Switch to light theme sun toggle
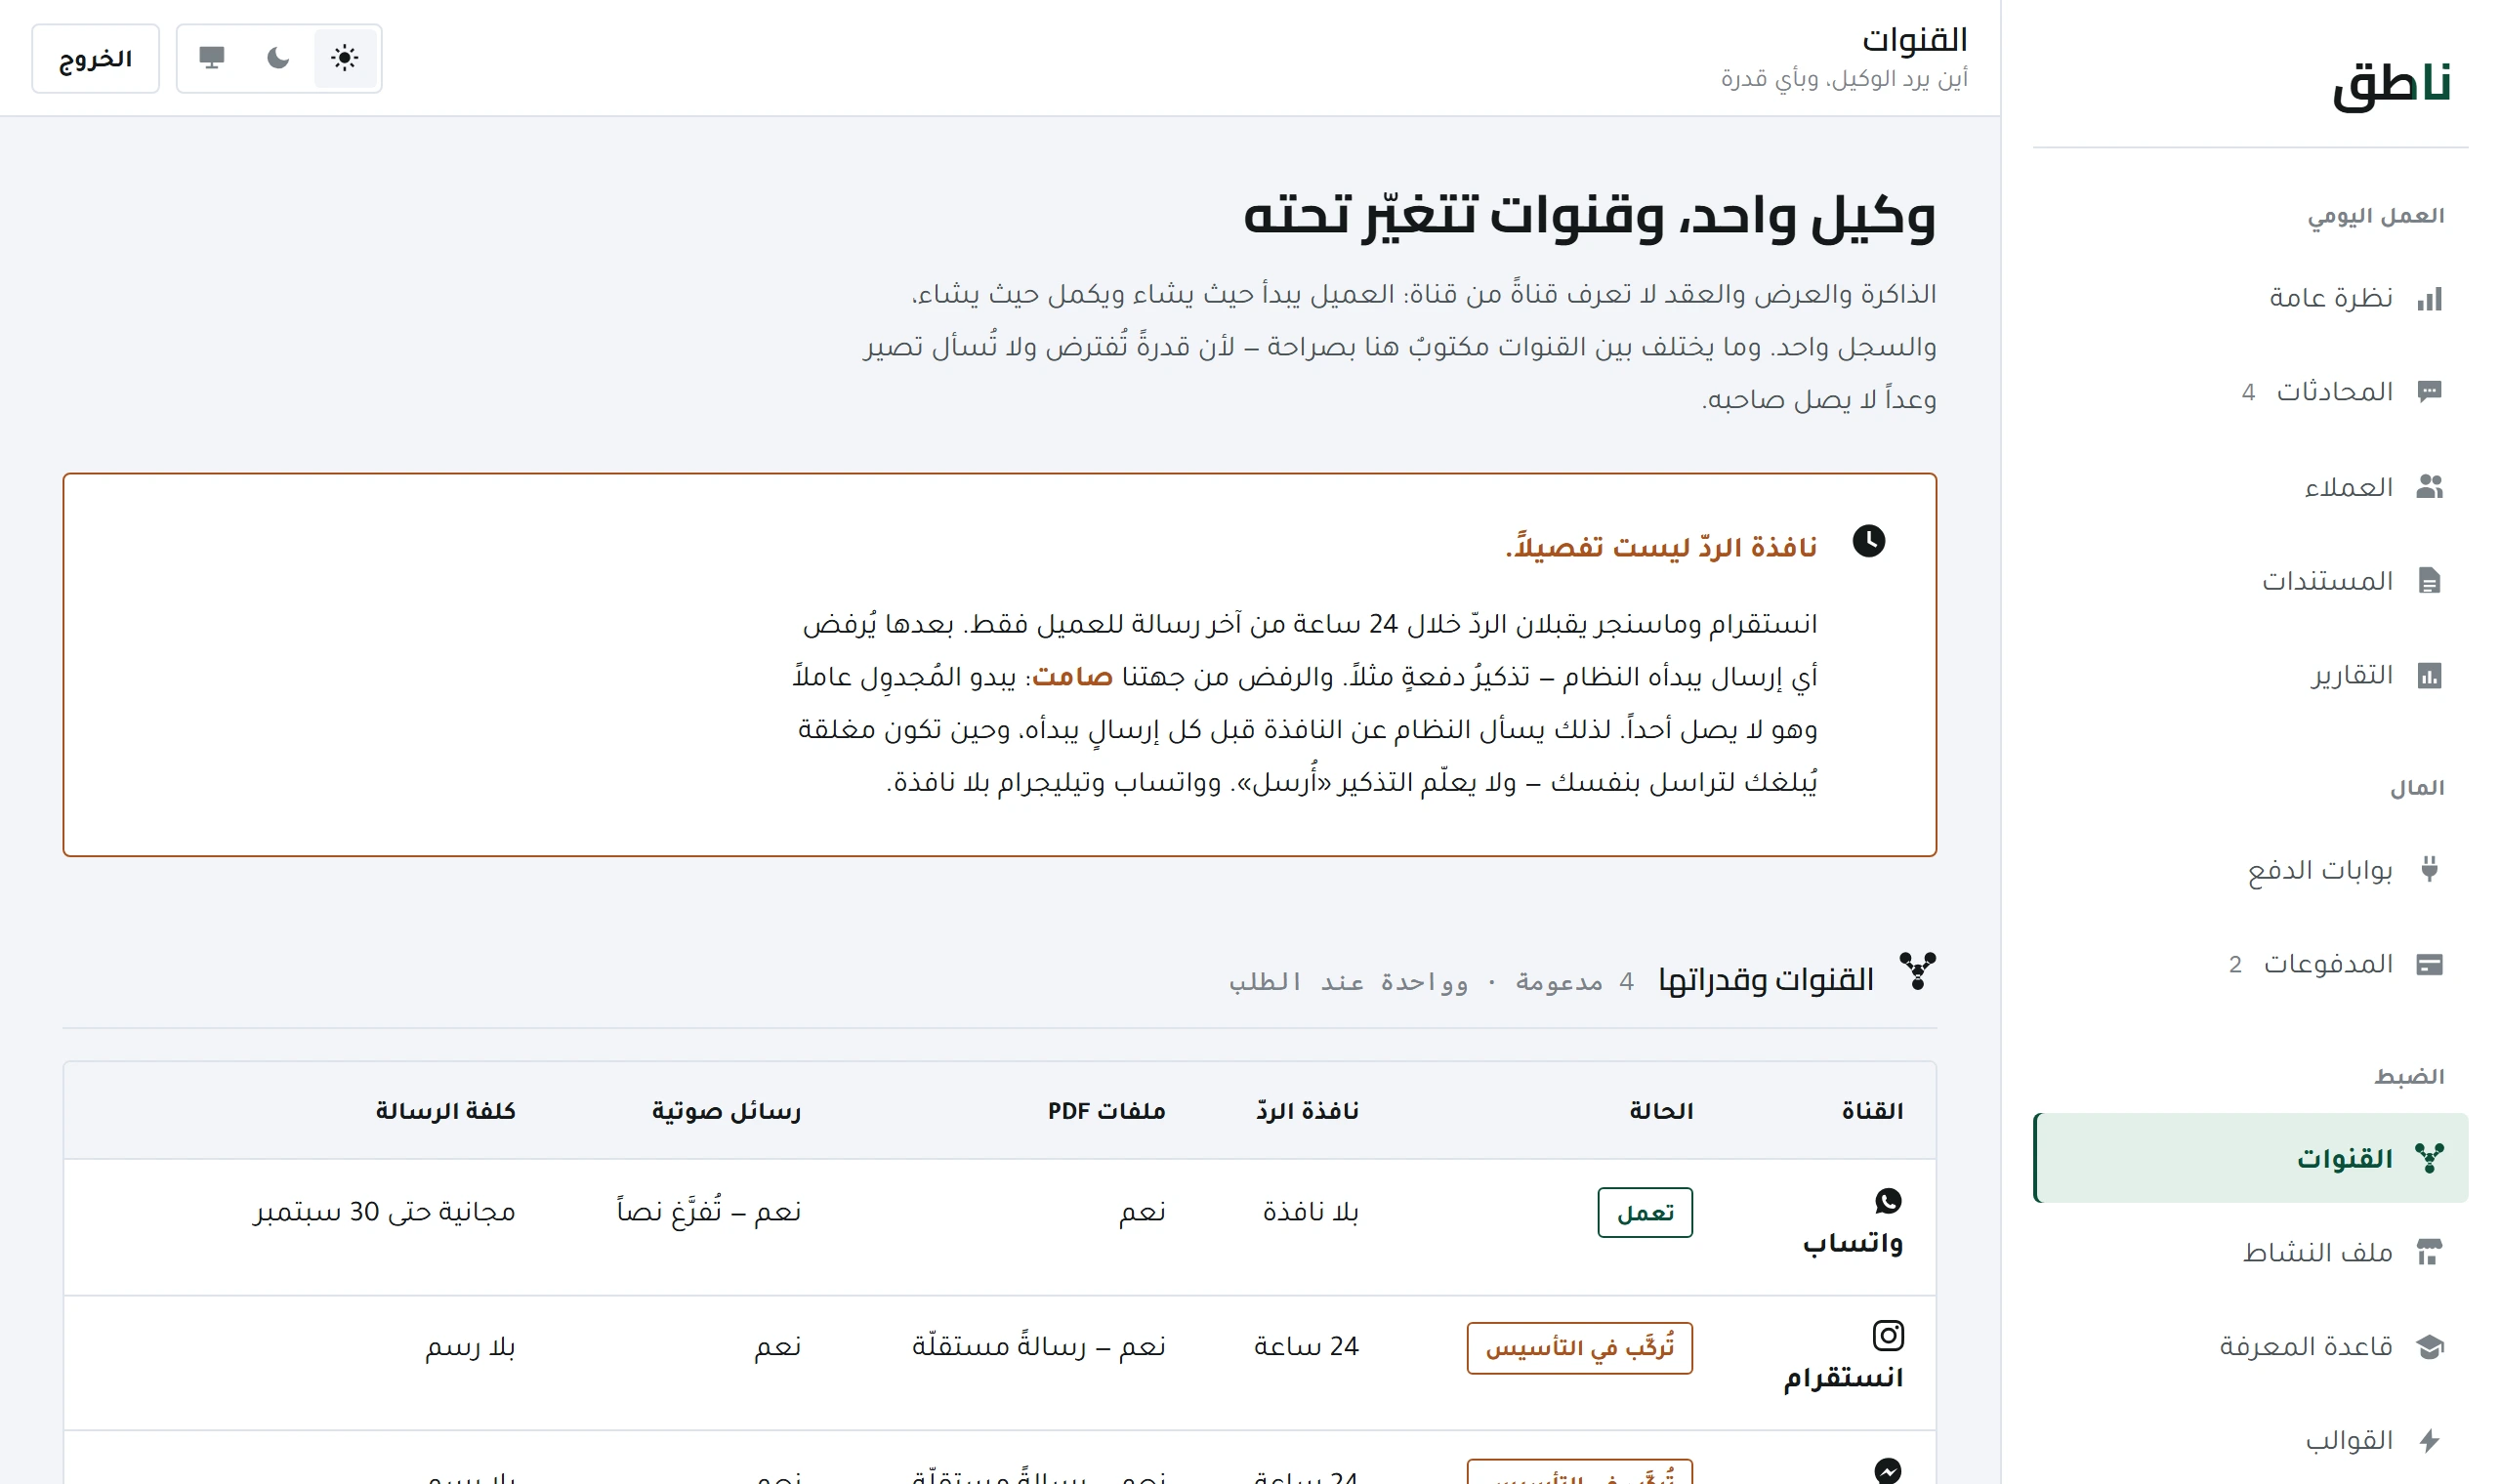 [345, 58]
